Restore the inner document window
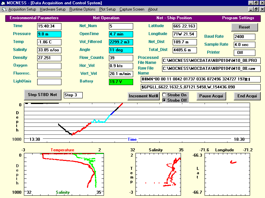265x198 pixels. tap(256, 9)
